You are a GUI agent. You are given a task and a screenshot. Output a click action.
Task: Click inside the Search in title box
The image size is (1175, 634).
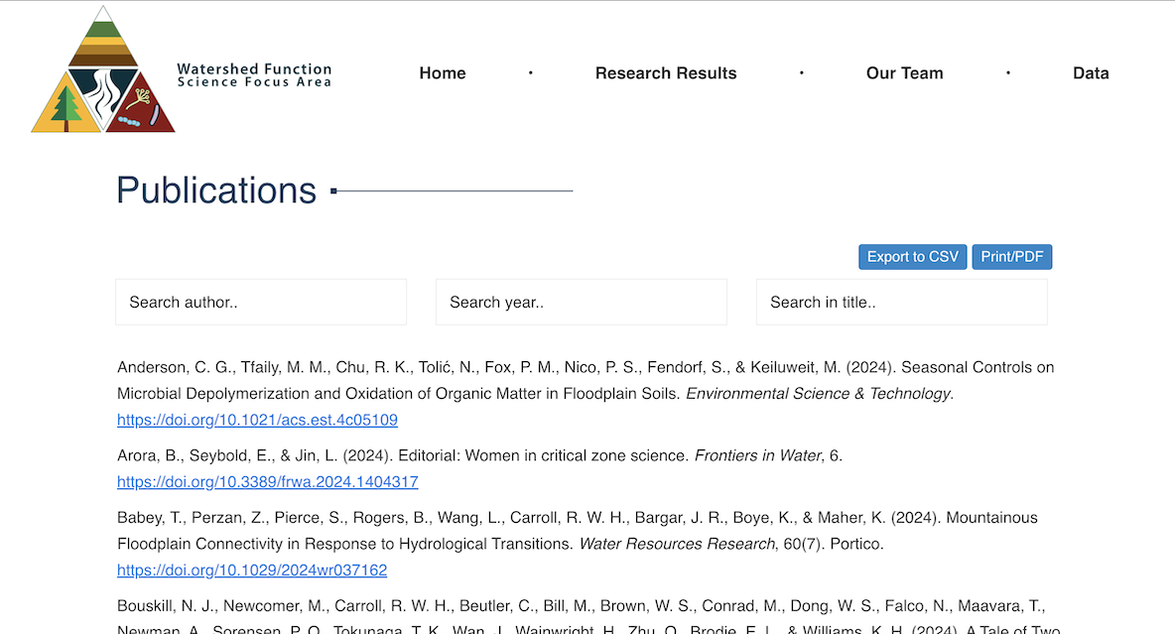coord(901,302)
